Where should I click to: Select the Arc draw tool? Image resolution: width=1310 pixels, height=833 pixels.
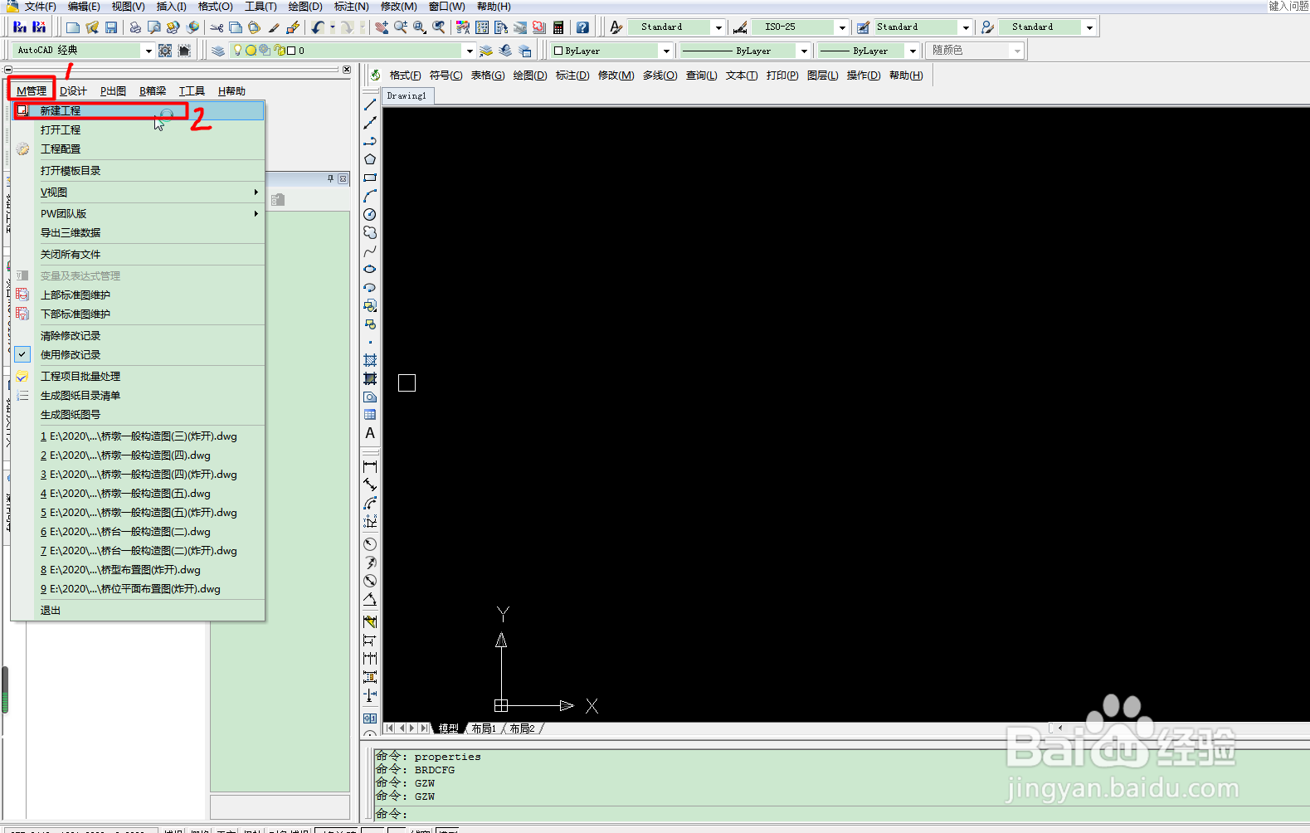pos(370,196)
